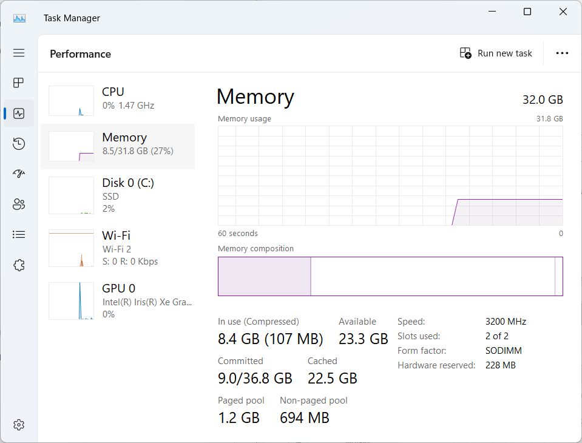582x443 pixels.
Task: Open App history from sidebar
Action: click(19, 144)
